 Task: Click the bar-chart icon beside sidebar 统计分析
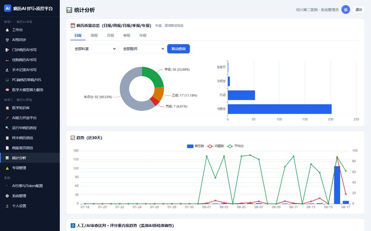pos(7,158)
